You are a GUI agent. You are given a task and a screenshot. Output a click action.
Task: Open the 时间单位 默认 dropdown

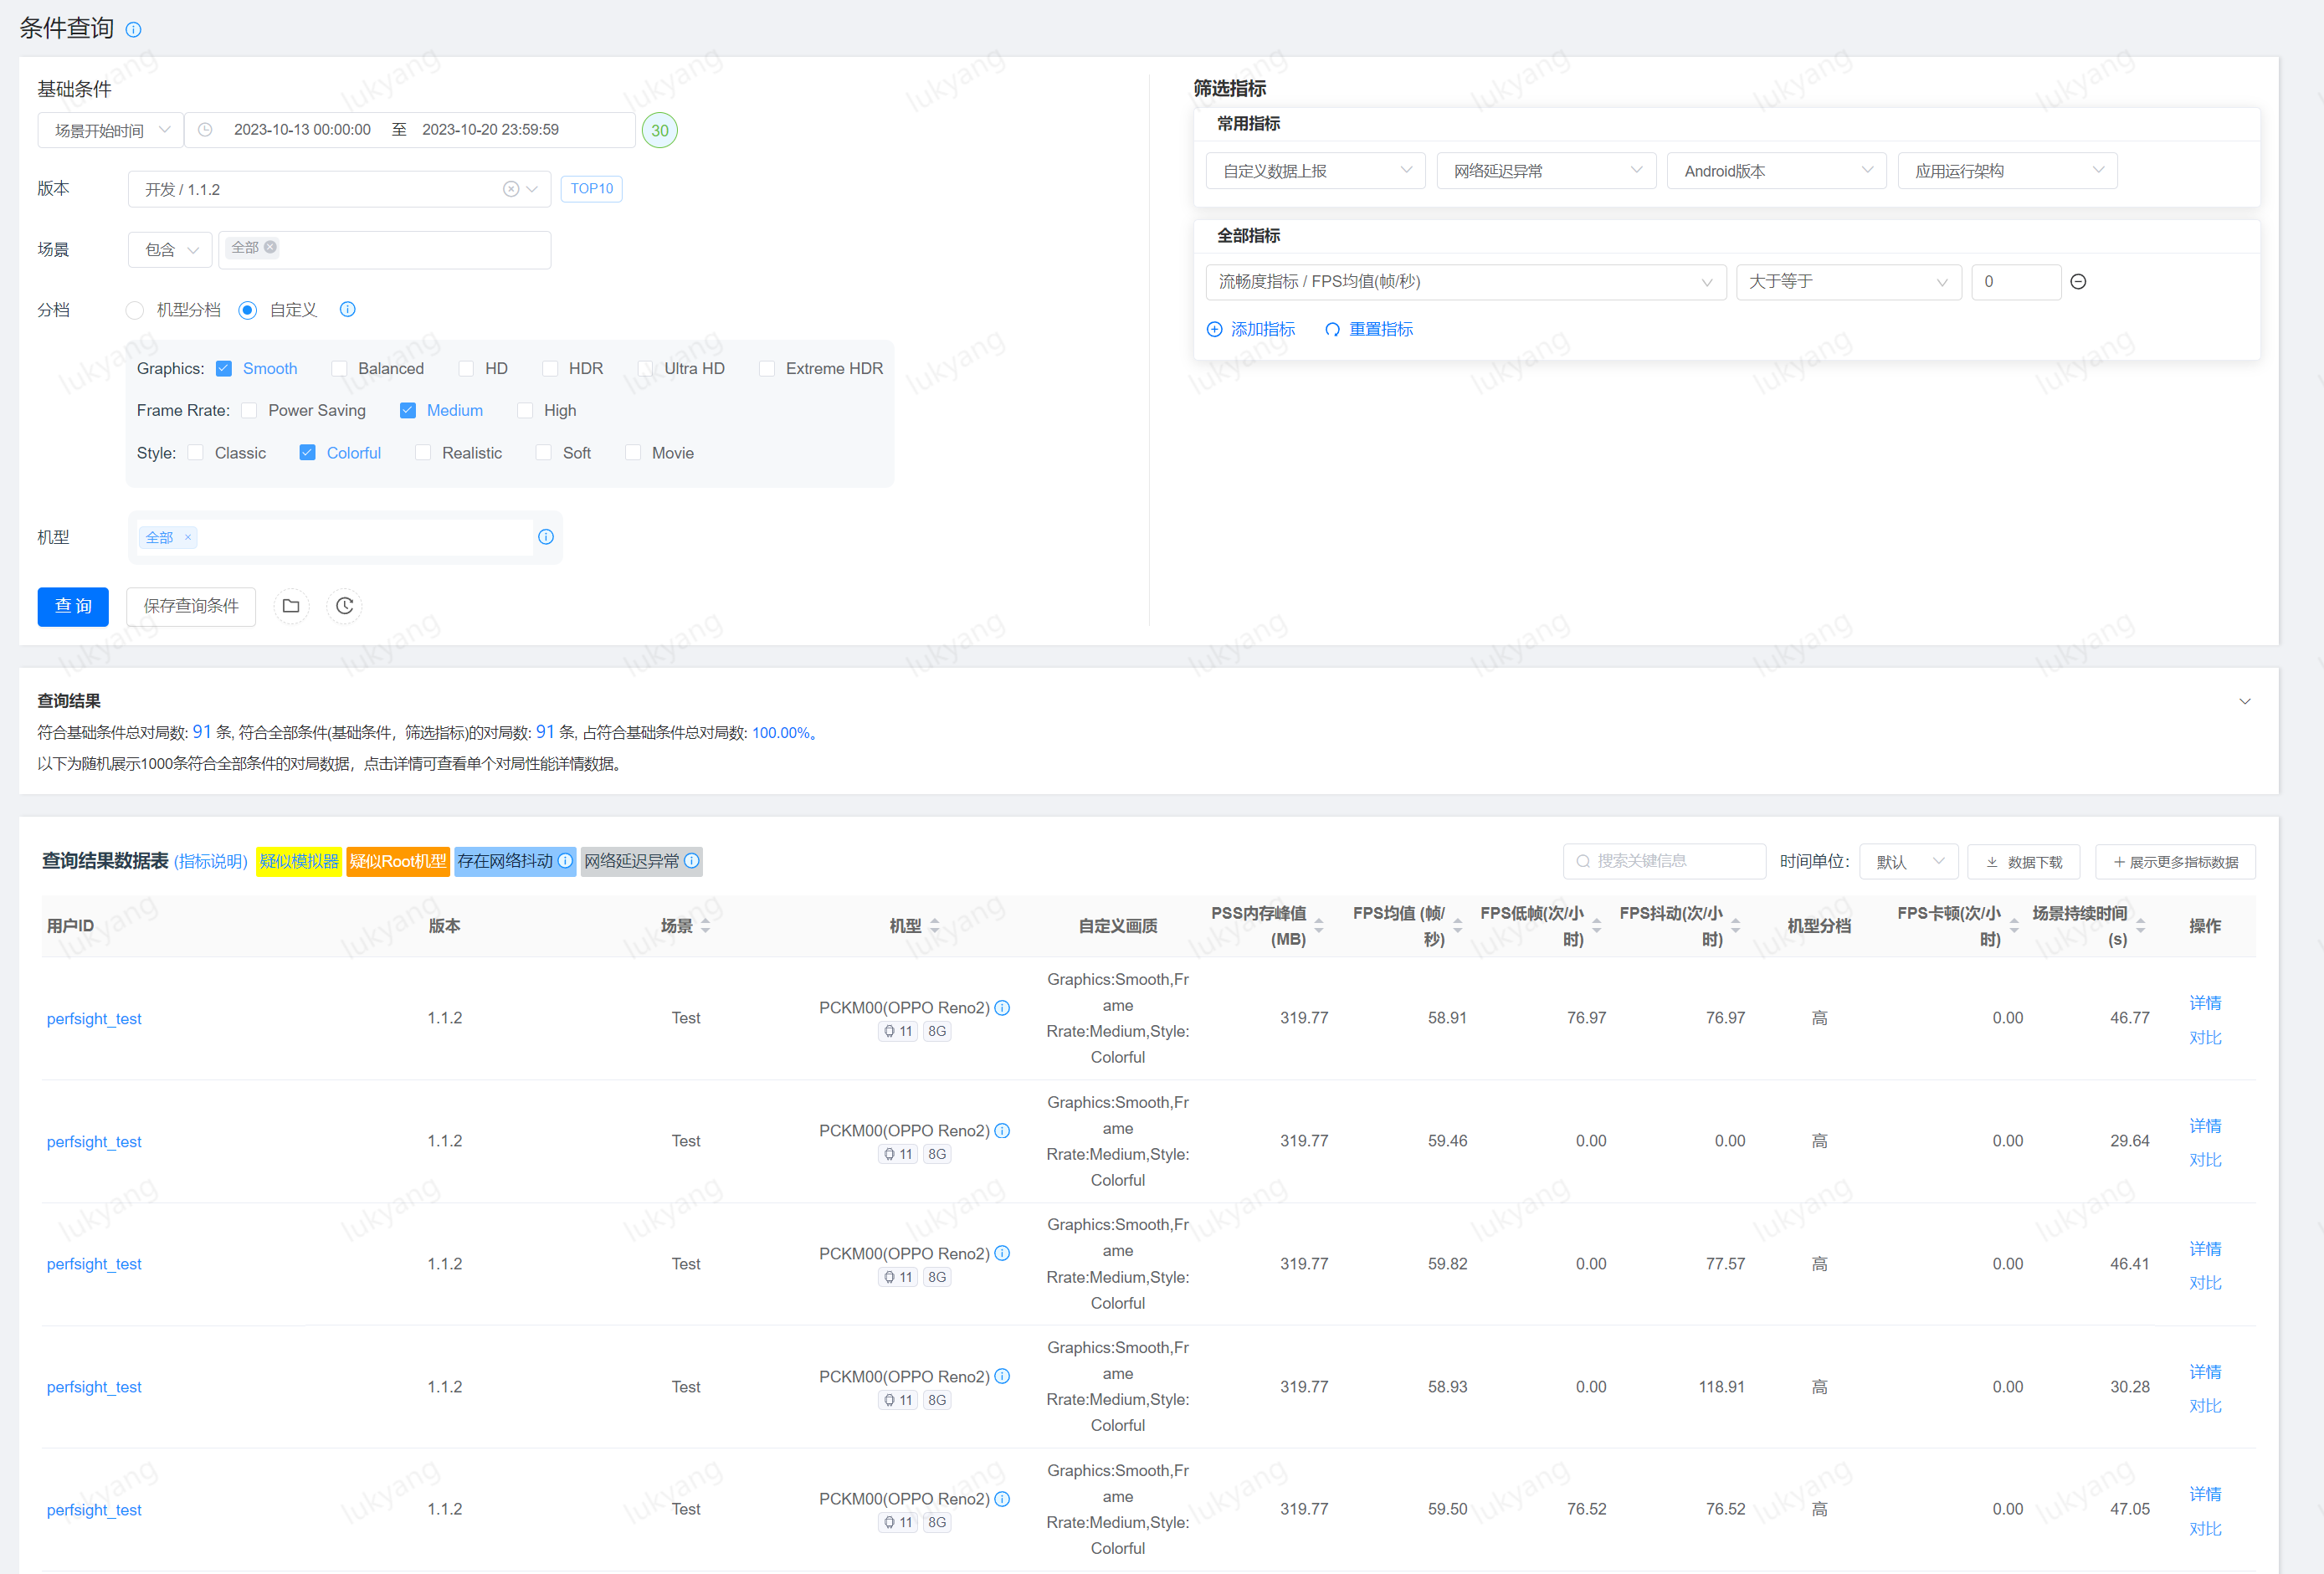(x=1908, y=861)
